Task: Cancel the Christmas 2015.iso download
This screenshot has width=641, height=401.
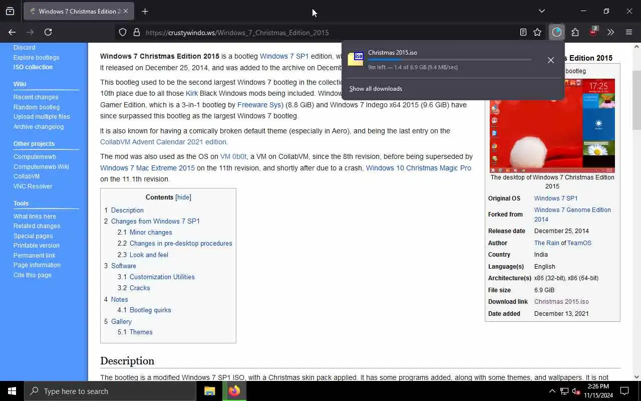Action: point(550,60)
